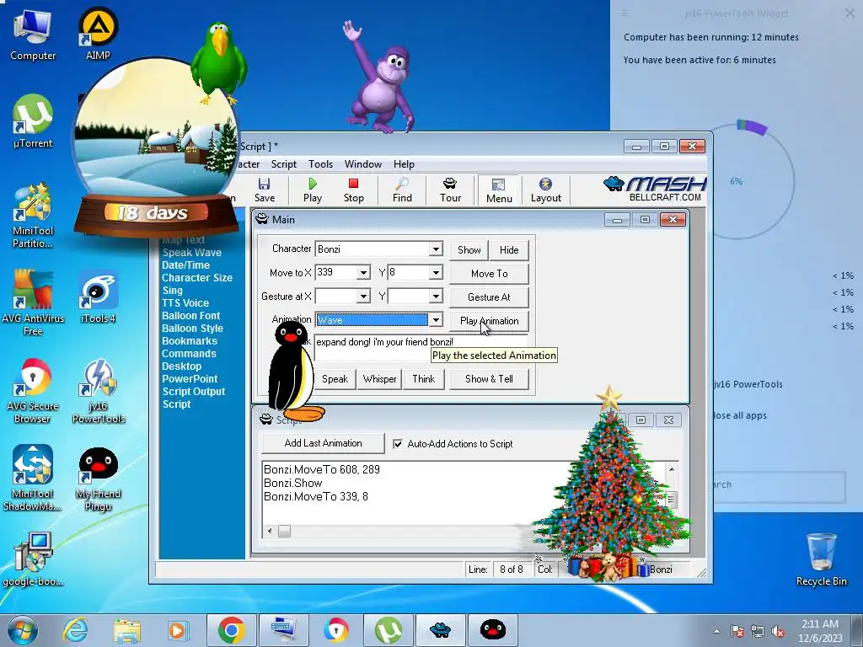The height and width of the screenshot is (647, 863).
Task: Click the Show & Tell button
Action: [490, 379]
